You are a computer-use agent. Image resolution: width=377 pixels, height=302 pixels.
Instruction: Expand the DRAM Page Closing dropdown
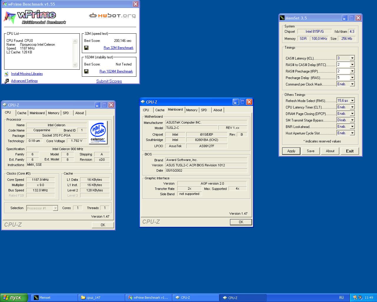(352, 114)
